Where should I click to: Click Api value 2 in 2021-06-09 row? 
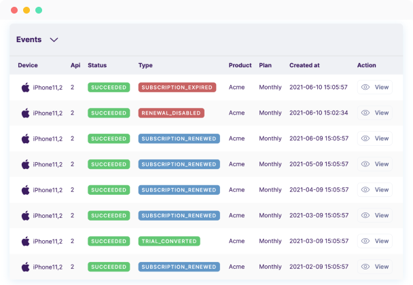(73, 138)
